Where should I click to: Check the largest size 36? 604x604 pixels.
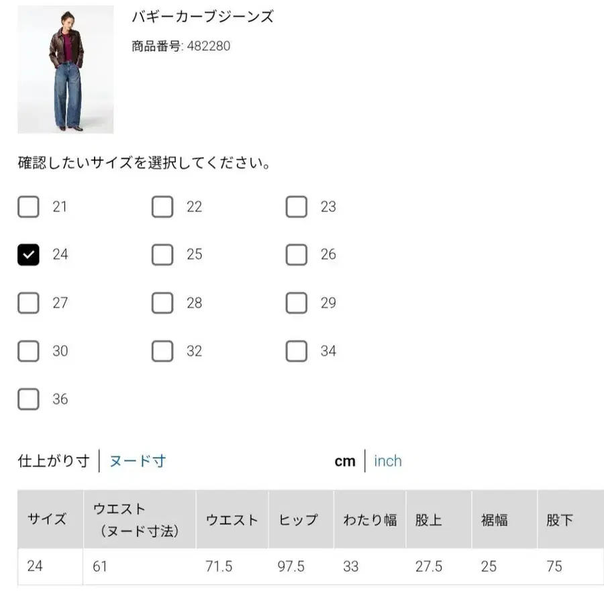28,399
